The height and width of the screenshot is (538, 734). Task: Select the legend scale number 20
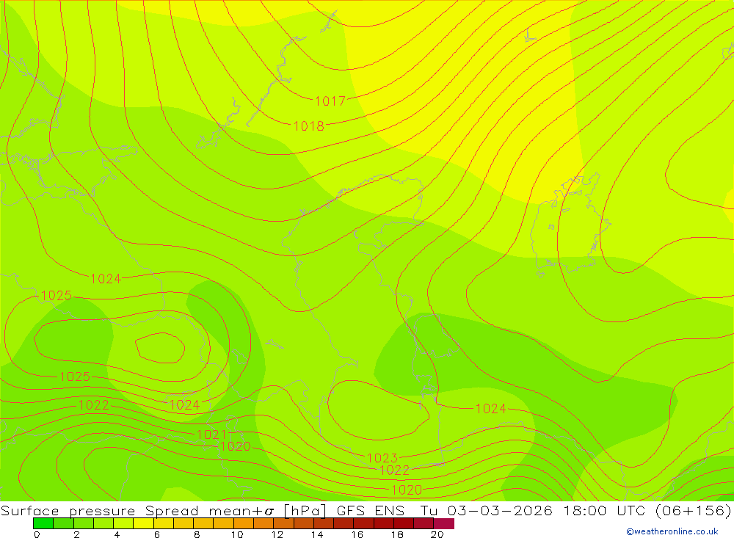pyautogui.click(x=437, y=534)
